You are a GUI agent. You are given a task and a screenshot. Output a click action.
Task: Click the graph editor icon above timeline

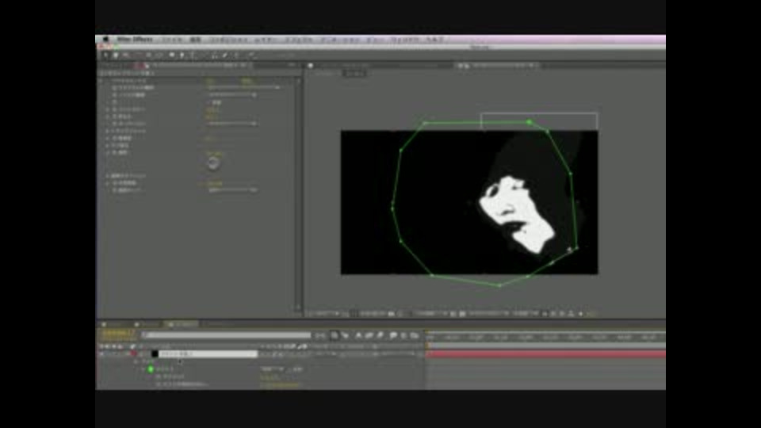[414, 335]
